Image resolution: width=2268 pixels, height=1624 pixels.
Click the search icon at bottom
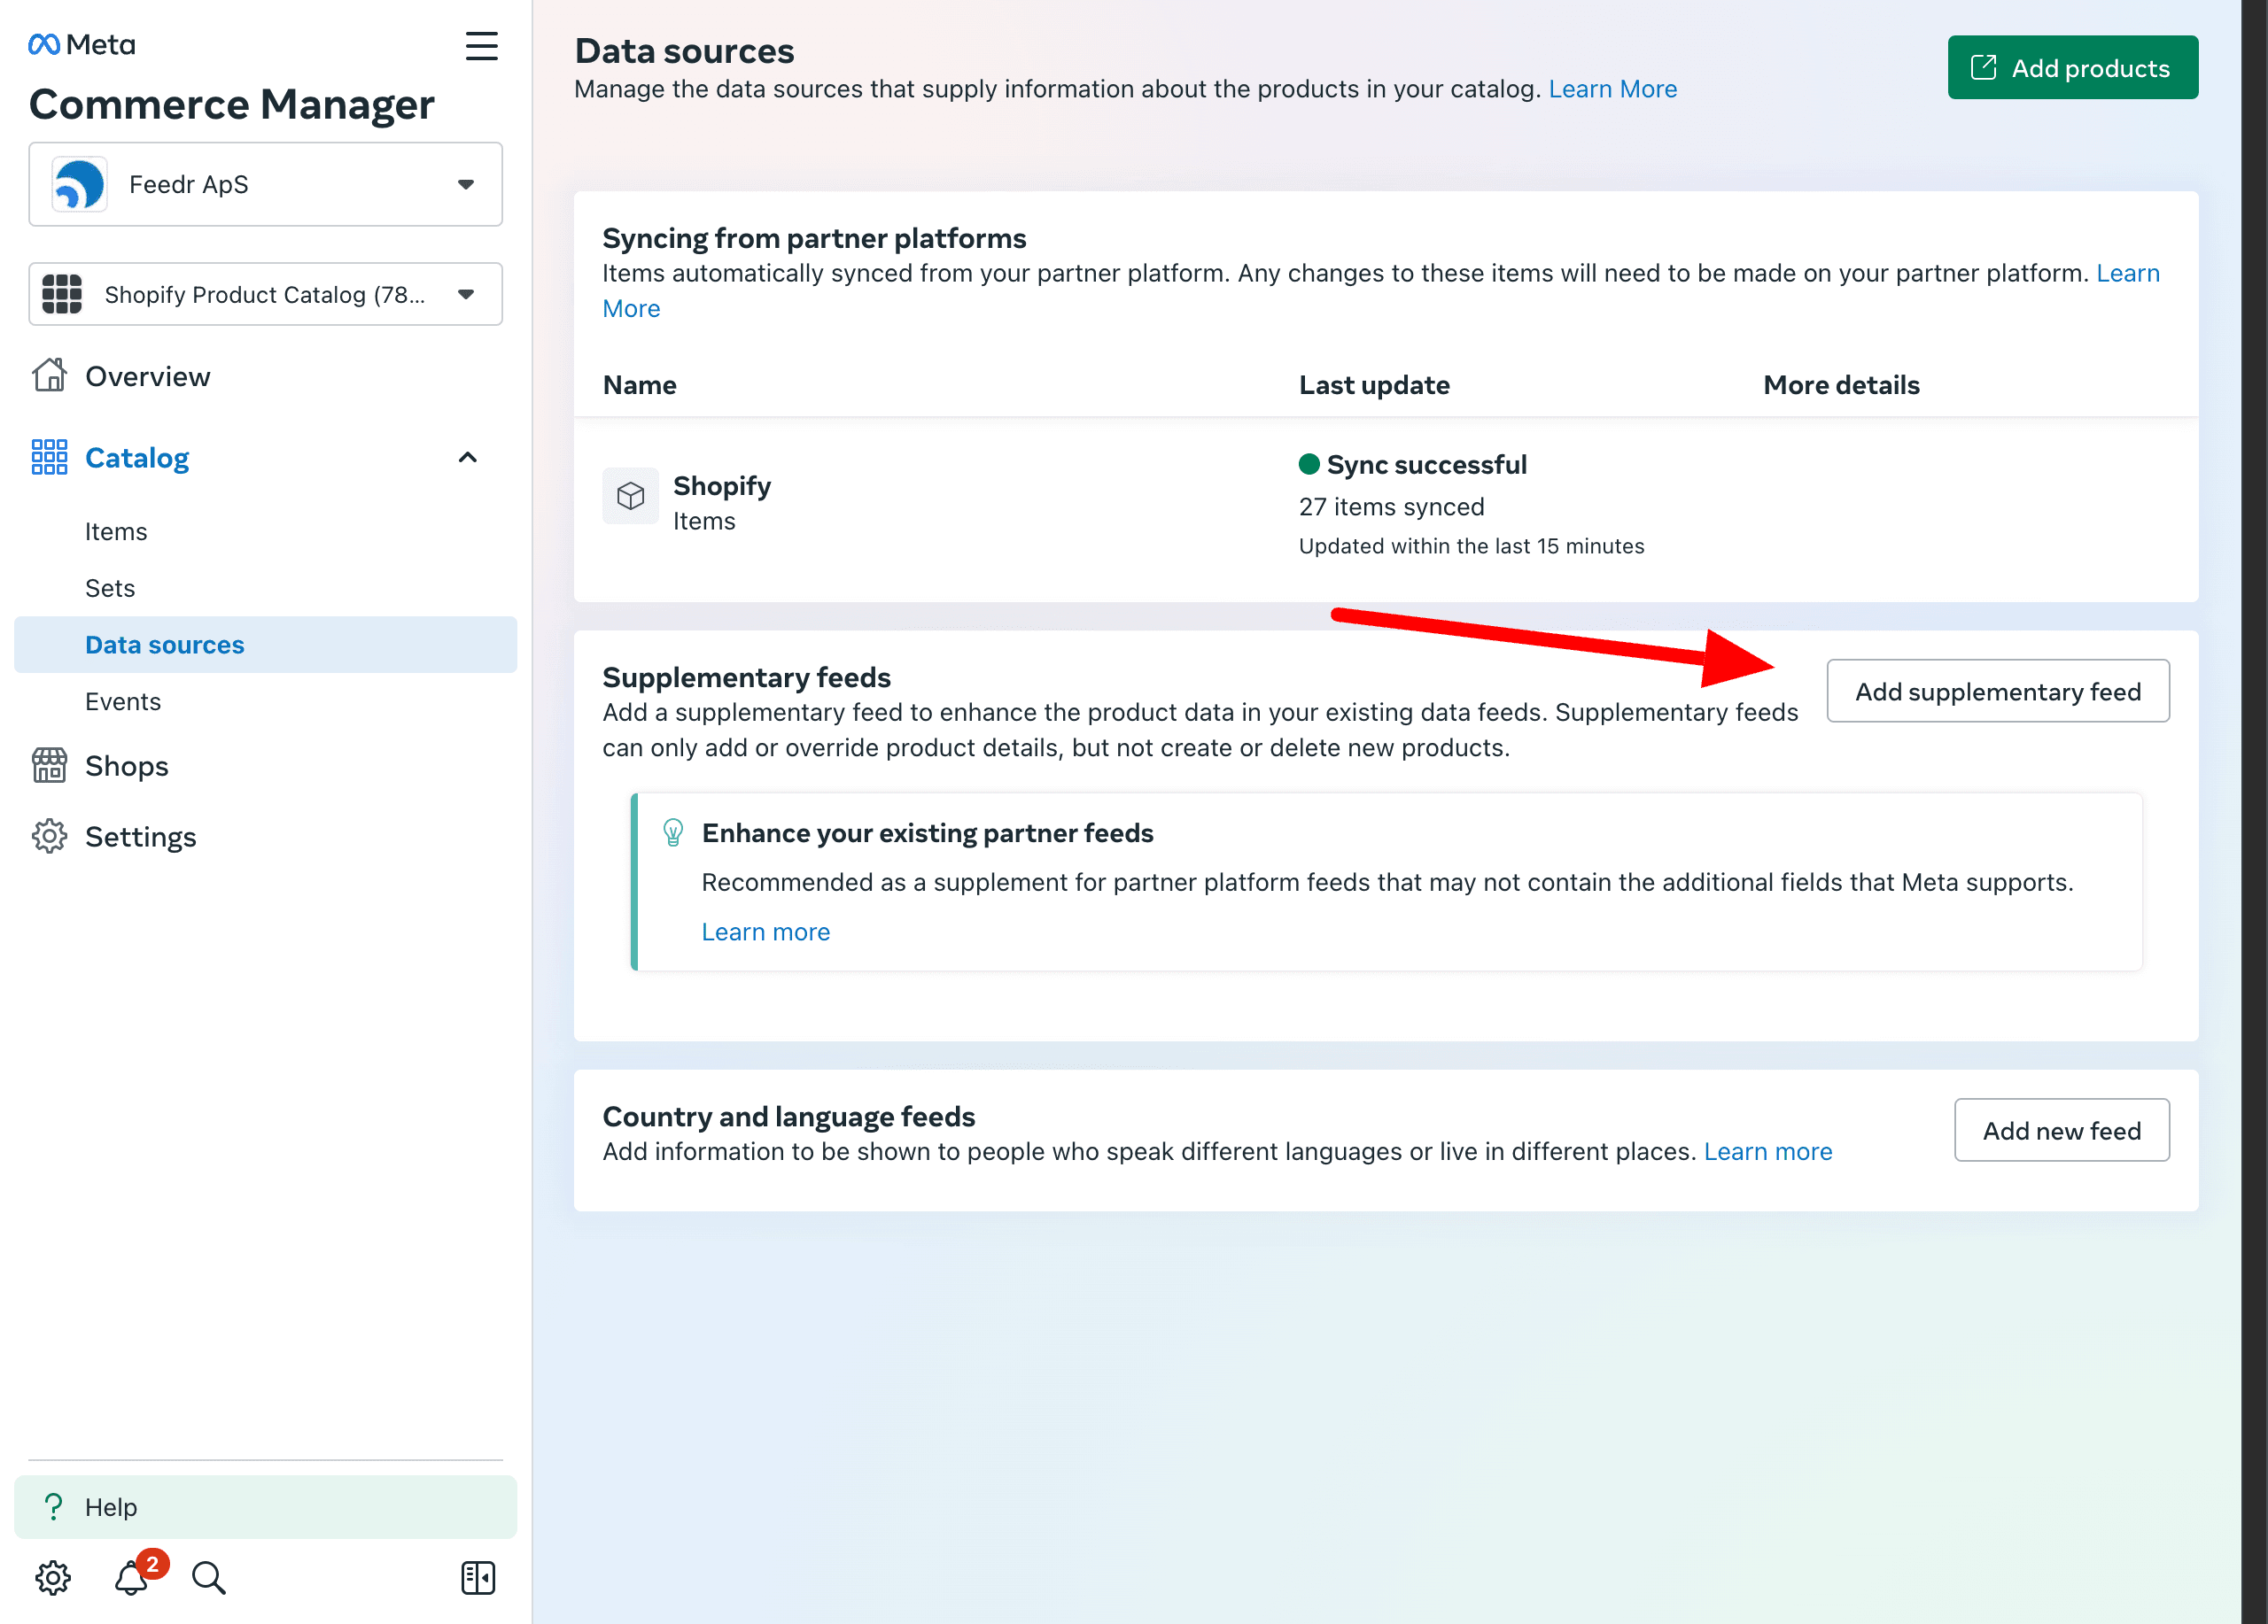tap(208, 1577)
